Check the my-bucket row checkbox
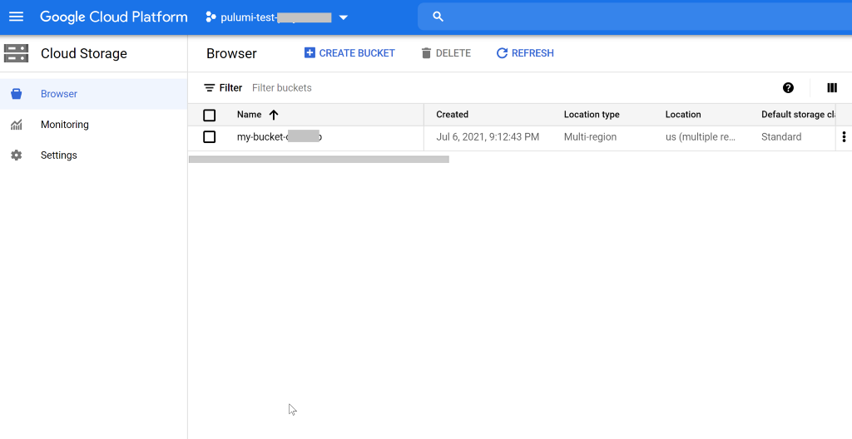The height and width of the screenshot is (439, 852). [x=209, y=137]
